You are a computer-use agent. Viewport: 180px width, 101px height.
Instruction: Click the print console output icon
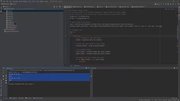[6, 81]
